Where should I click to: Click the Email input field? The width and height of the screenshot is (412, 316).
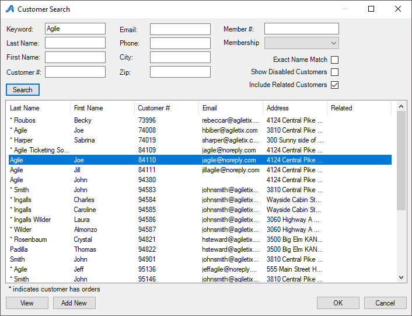coord(180,29)
